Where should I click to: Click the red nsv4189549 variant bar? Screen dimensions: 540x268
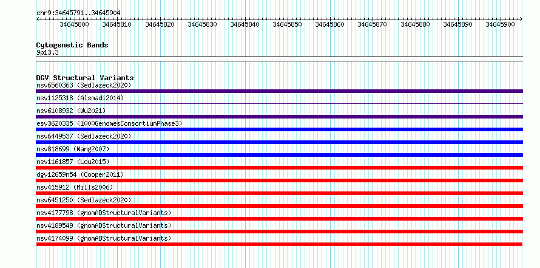[x=279, y=232]
